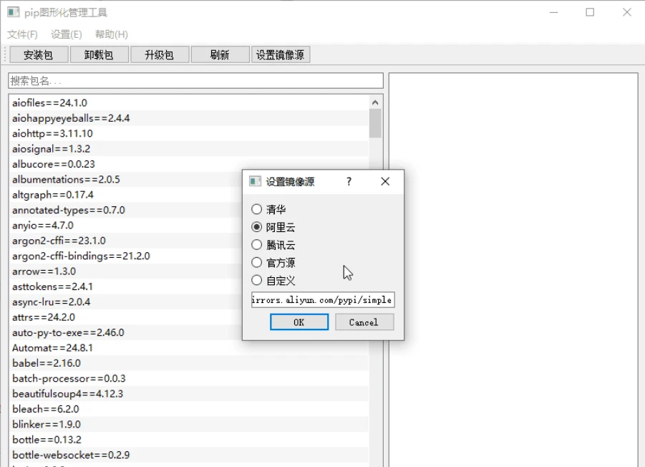
Task: Select albucore==0.0.23 in the list
Action: point(188,164)
